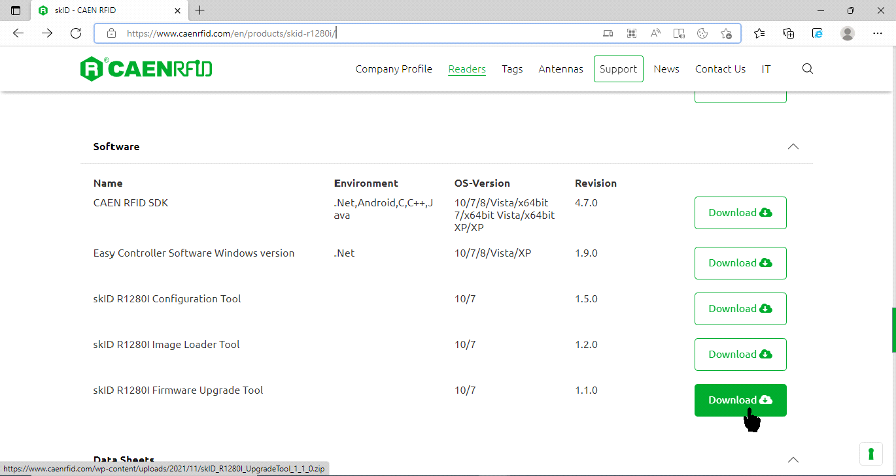Refresh the page with the reload icon
896x476 pixels.
(x=76, y=33)
